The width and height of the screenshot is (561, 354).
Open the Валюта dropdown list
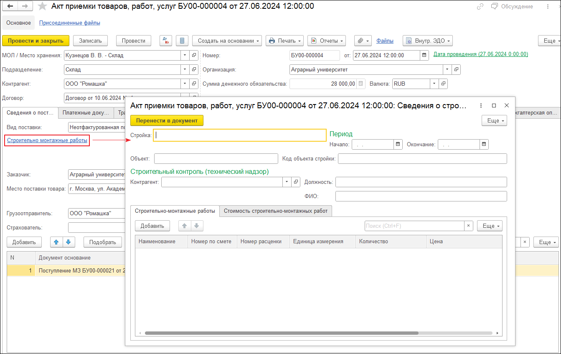(x=434, y=84)
